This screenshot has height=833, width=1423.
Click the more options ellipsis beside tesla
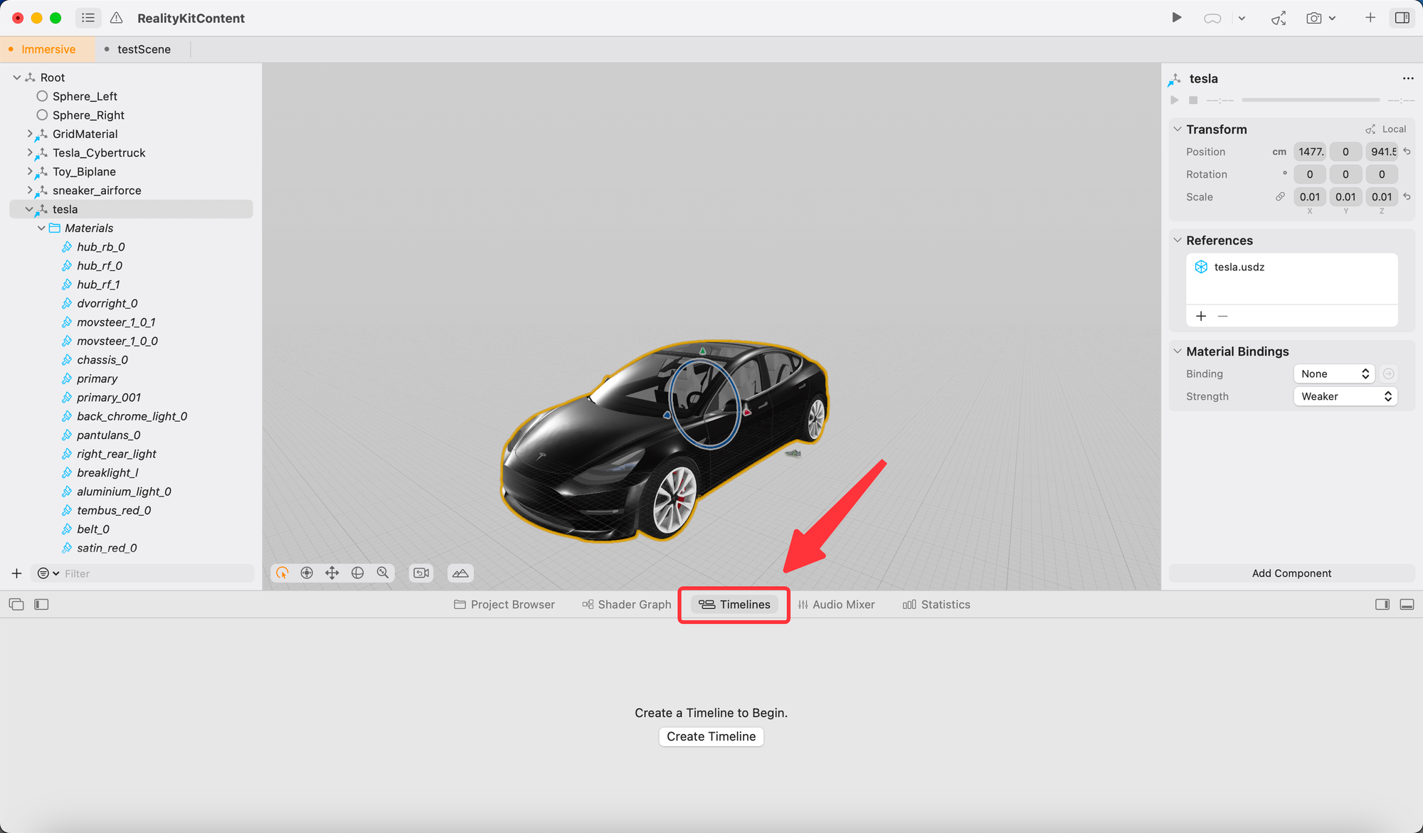(x=1407, y=79)
